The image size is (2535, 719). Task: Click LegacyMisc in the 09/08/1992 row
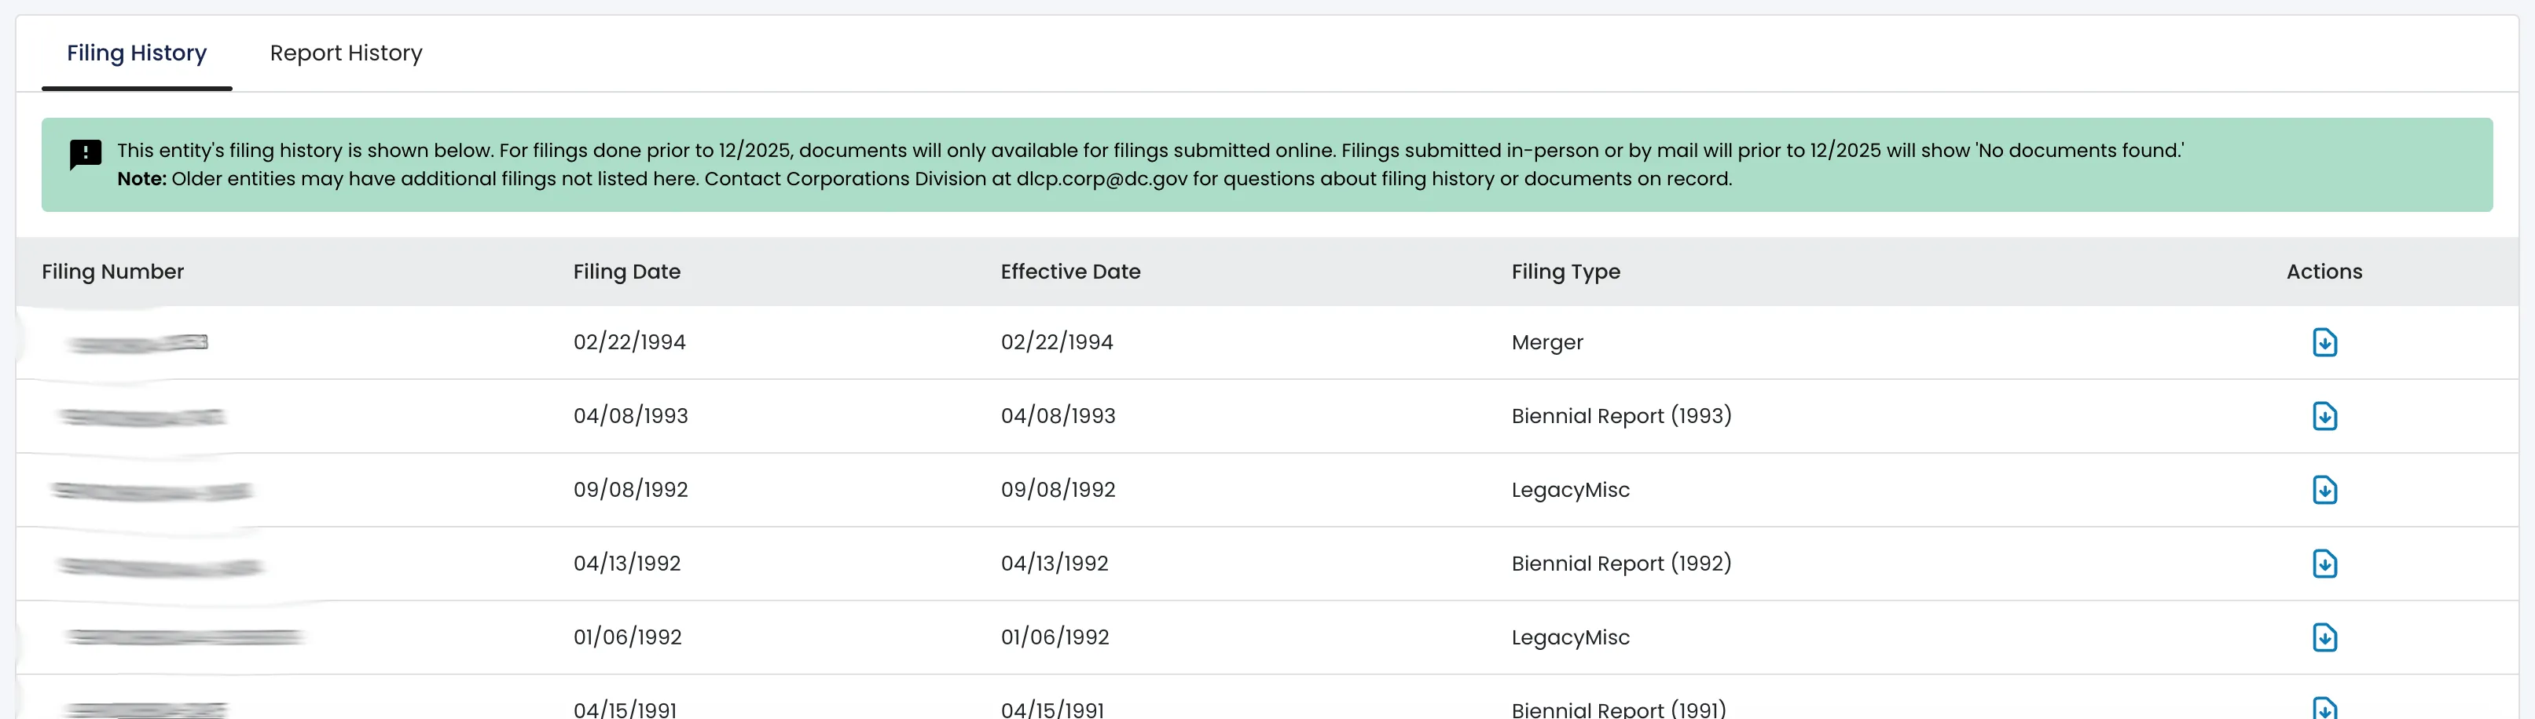tap(1571, 490)
